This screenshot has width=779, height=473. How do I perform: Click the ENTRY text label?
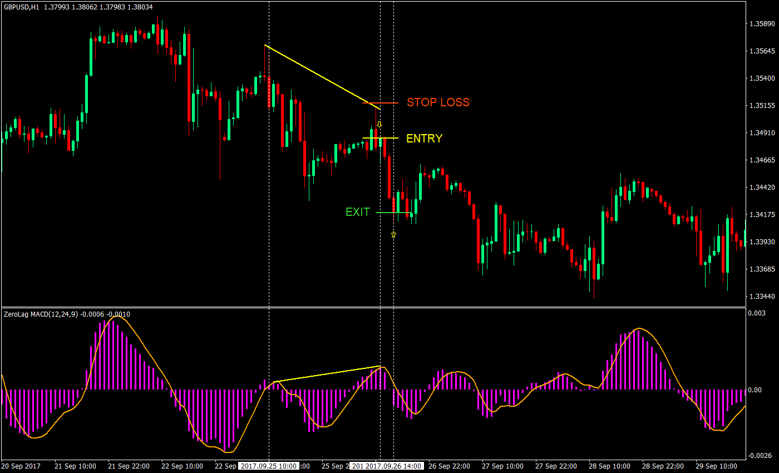(424, 139)
